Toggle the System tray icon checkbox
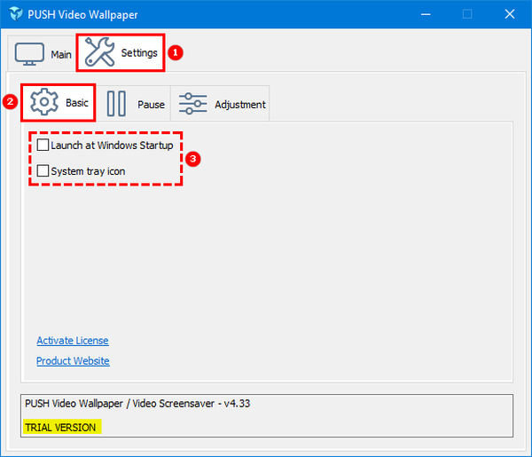This screenshot has width=532, height=457. point(43,170)
